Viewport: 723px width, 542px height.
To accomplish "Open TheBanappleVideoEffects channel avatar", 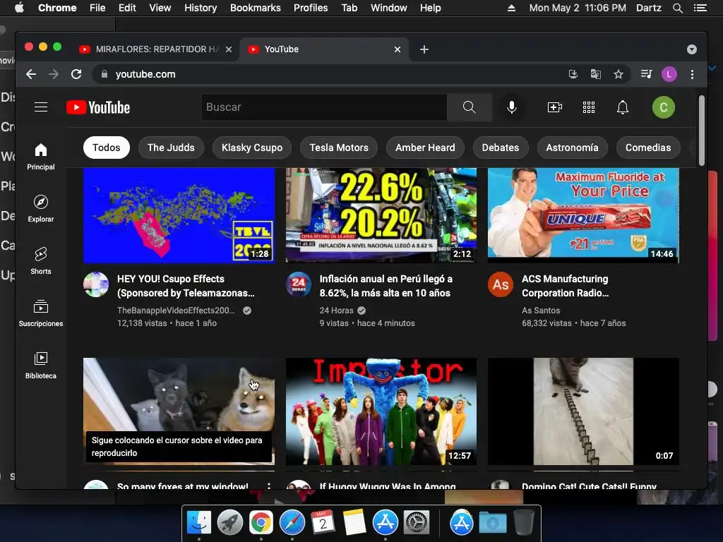I will tap(96, 284).
